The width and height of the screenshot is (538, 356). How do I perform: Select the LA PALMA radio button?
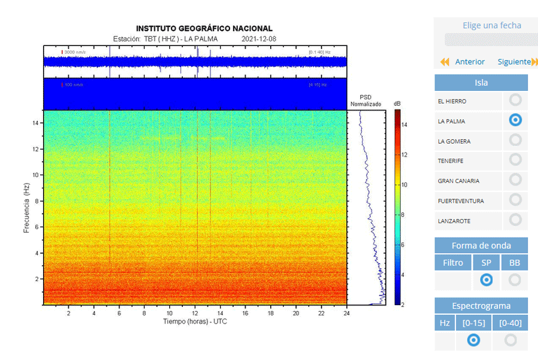(515, 120)
